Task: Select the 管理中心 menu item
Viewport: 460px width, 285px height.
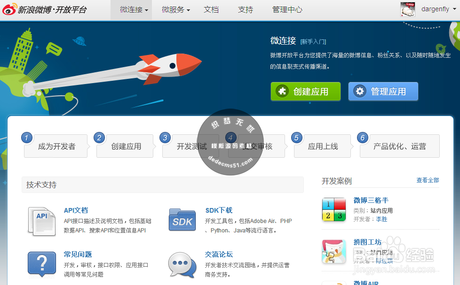Action: click(x=287, y=9)
